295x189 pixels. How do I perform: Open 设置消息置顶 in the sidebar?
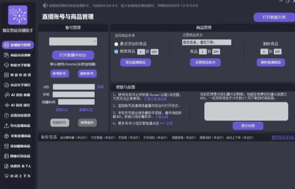click(18, 115)
